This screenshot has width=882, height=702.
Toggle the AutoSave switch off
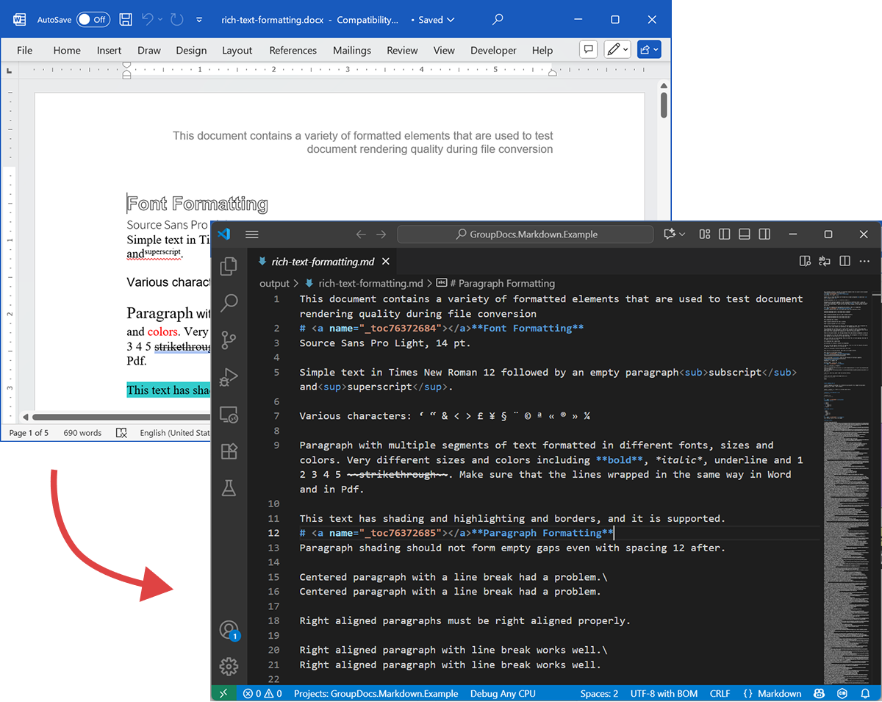93,20
